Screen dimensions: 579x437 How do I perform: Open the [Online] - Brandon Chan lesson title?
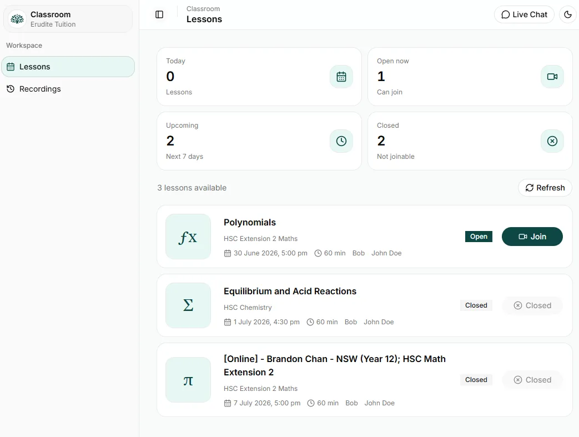335,365
